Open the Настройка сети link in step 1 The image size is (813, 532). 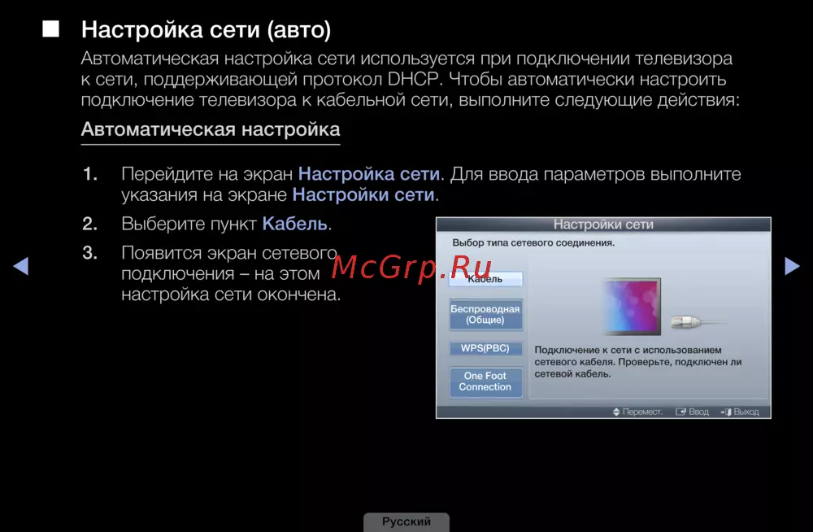point(369,174)
